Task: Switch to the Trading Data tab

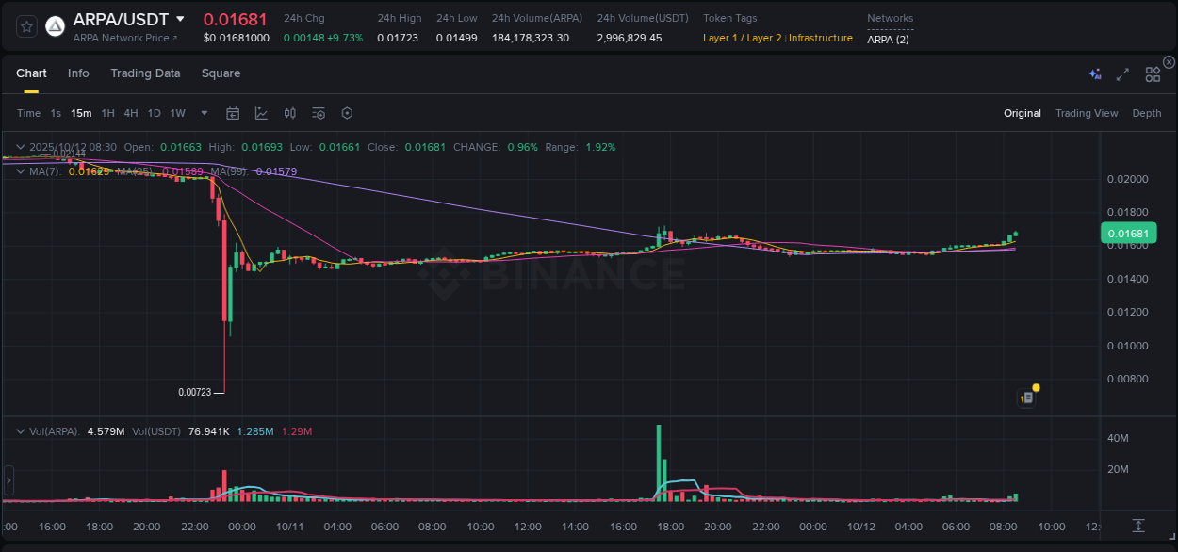Action: pyautogui.click(x=145, y=73)
